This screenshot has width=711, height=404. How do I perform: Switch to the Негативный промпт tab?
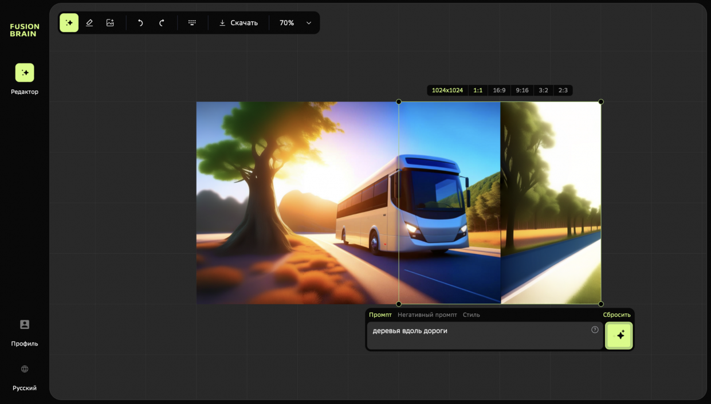(427, 315)
